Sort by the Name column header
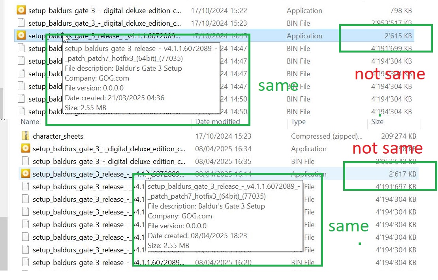Viewport: 438px width, 280px height. click(30, 122)
